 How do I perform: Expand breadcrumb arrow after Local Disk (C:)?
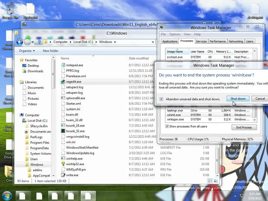click(96, 42)
